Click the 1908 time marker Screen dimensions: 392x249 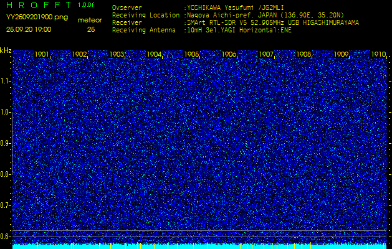click(304, 54)
